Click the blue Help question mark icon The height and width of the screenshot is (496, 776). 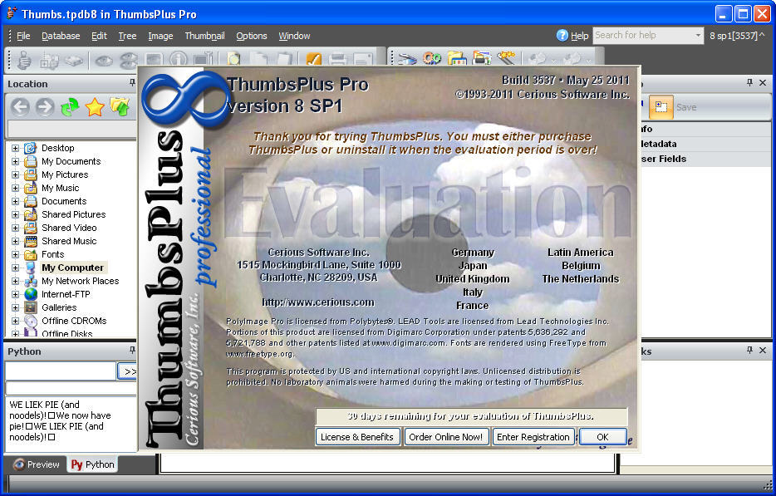[562, 35]
